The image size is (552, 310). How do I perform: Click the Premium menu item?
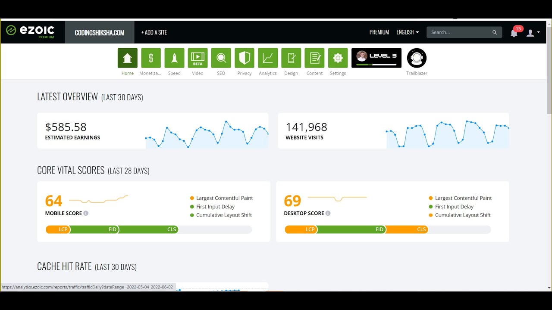pyautogui.click(x=379, y=32)
